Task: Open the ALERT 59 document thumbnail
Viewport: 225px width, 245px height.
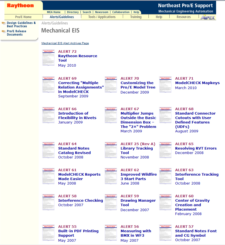Action: click(x=111, y=202)
